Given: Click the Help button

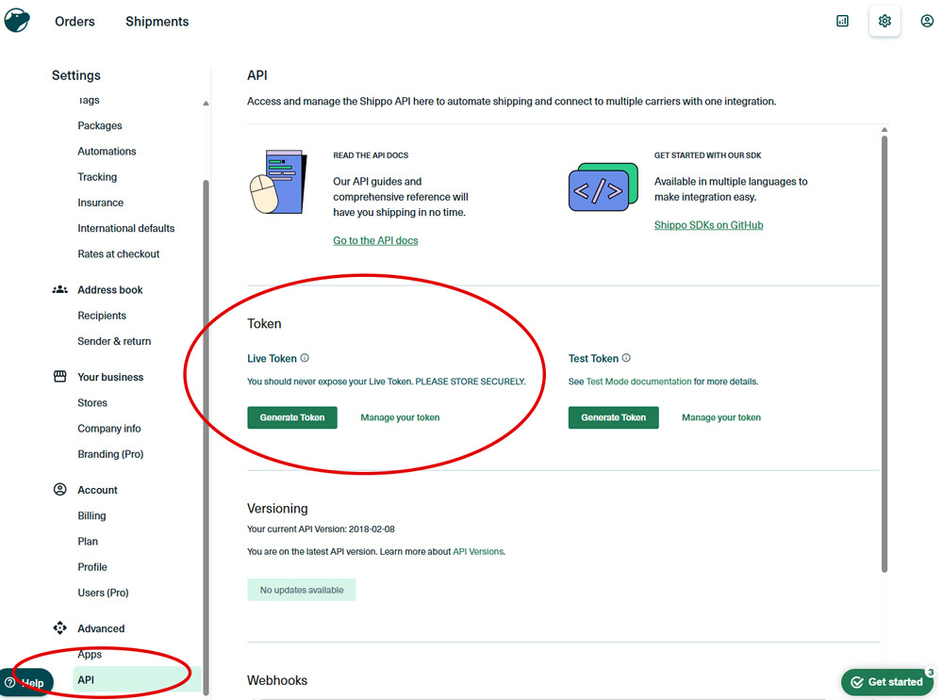Looking at the screenshot, I should coord(26,682).
